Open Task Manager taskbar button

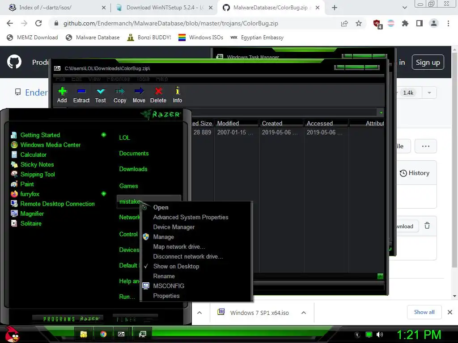click(143, 334)
